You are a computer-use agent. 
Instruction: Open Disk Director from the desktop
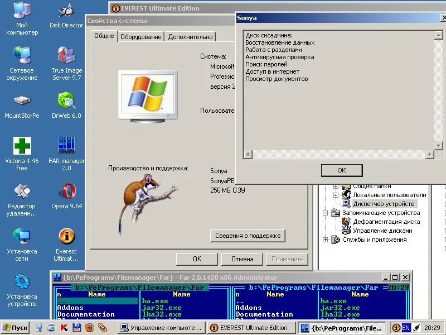(x=66, y=12)
